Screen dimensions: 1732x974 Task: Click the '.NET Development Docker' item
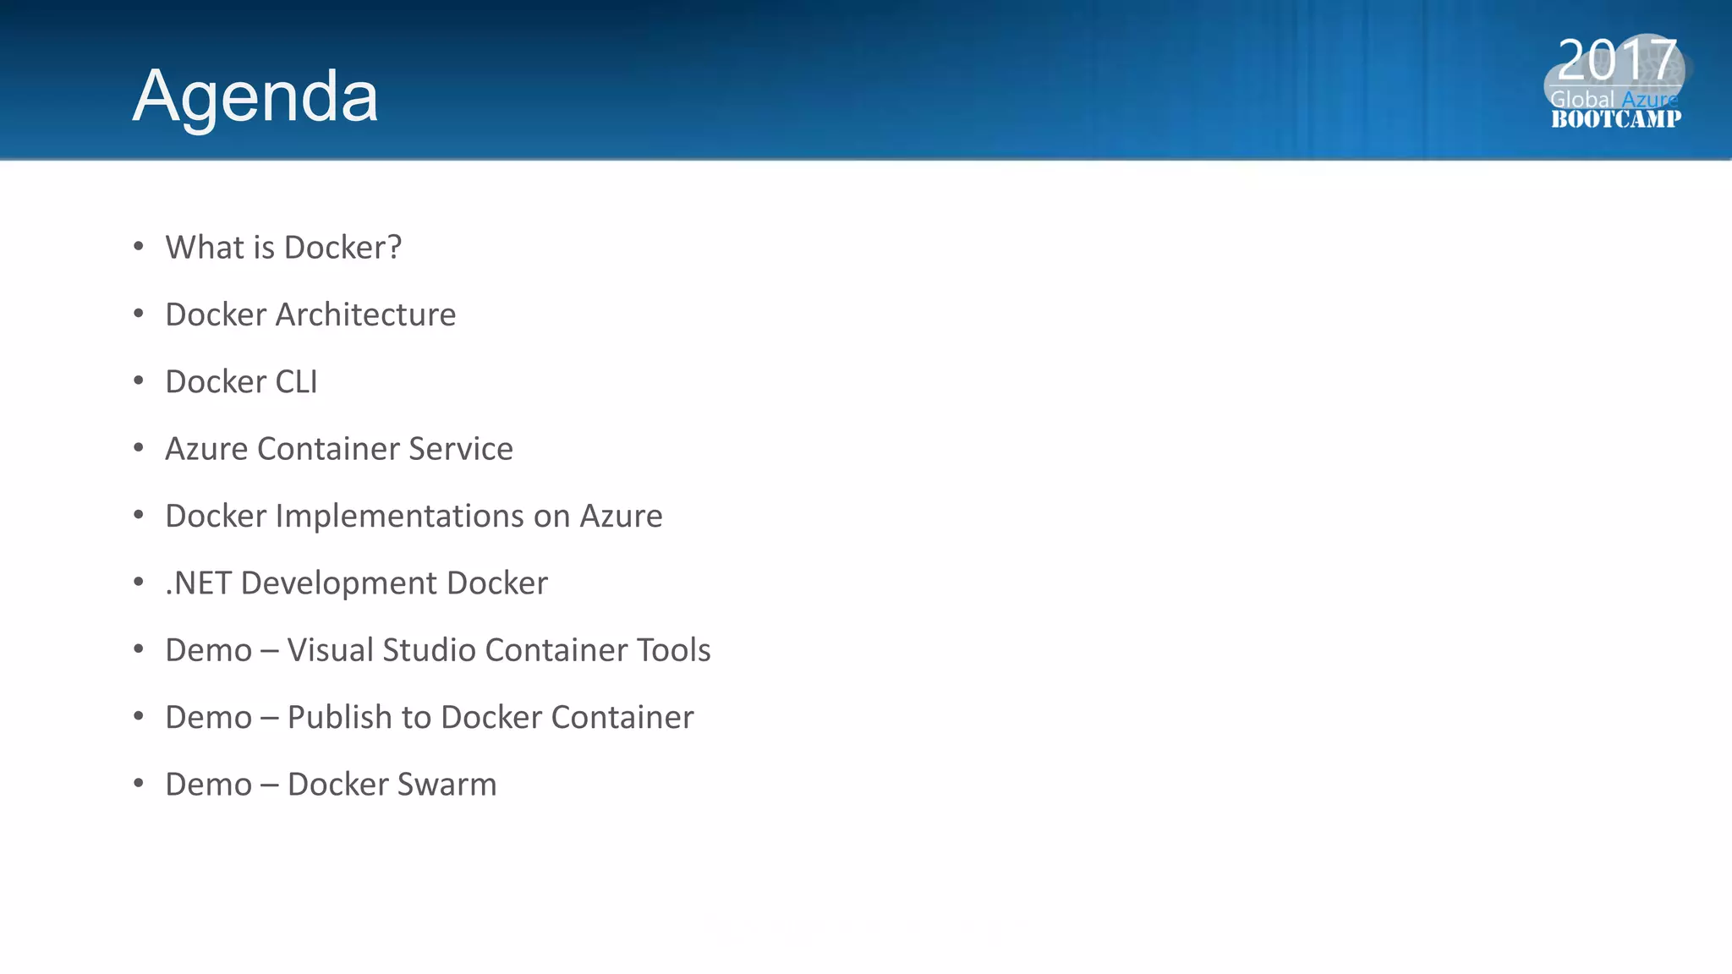[x=356, y=583]
